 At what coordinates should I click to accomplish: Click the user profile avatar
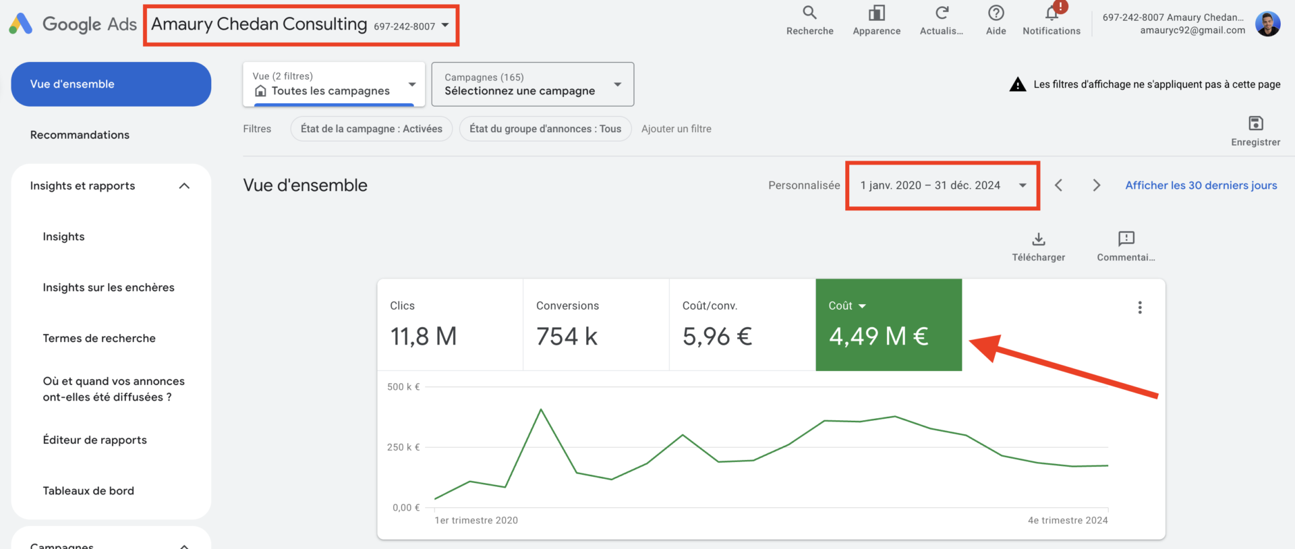coord(1267,24)
